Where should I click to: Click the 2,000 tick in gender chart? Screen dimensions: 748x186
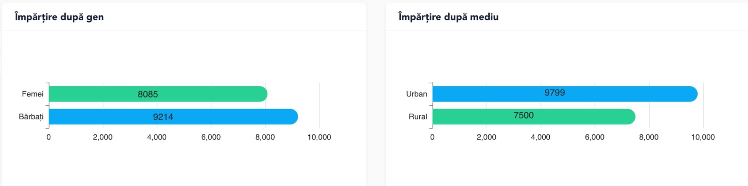pos(103,137)
